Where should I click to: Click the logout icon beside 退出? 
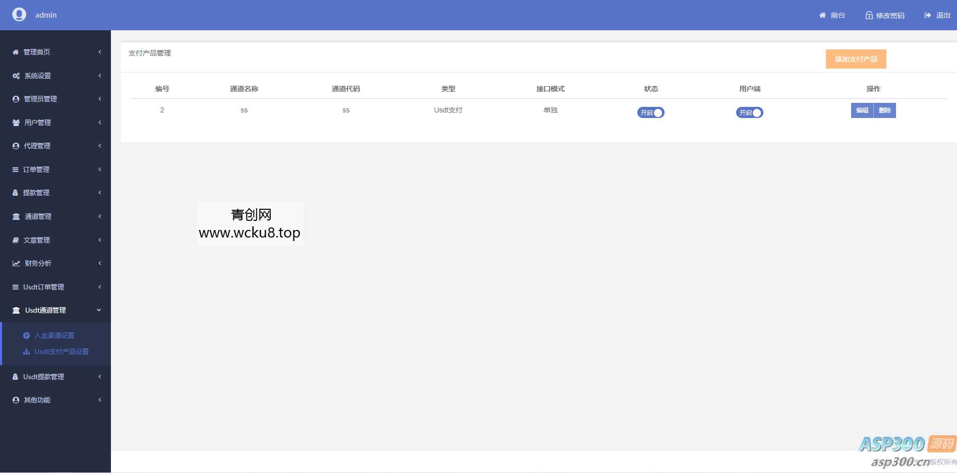click(927, 16)
